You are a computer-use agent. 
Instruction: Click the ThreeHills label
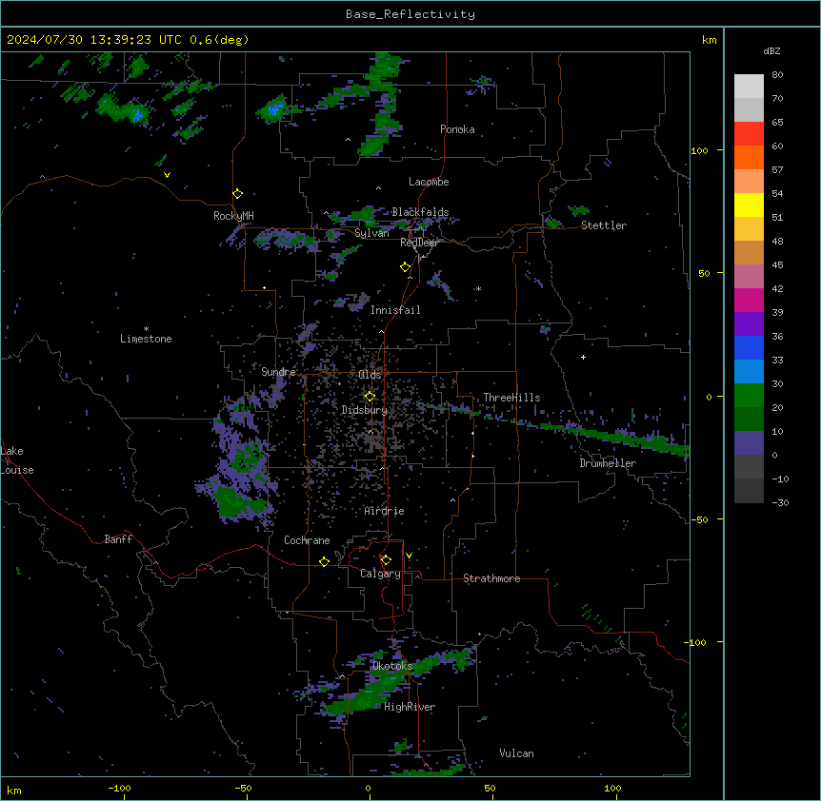[x=511, y=398]
